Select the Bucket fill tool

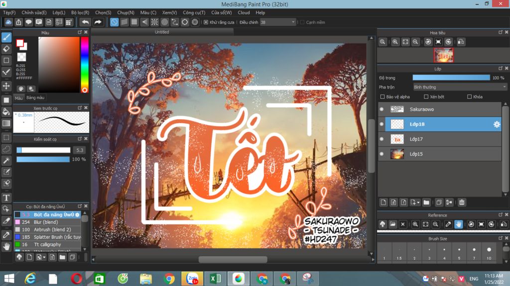pyautogui.click(x=6, y=112)
